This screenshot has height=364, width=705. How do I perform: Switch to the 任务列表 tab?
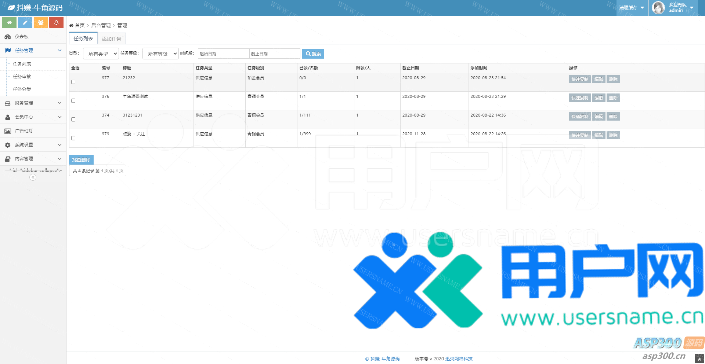point(83,38)
